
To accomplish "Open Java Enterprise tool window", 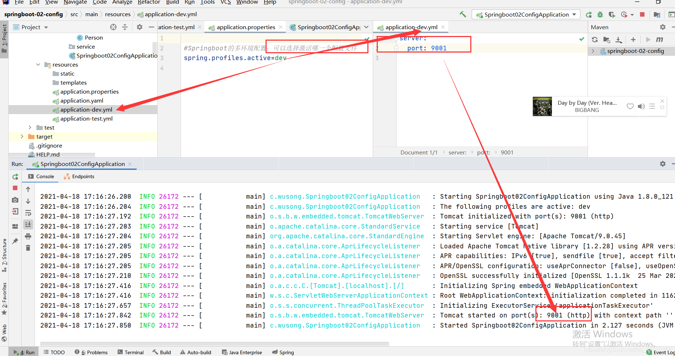I will point(242,352).
